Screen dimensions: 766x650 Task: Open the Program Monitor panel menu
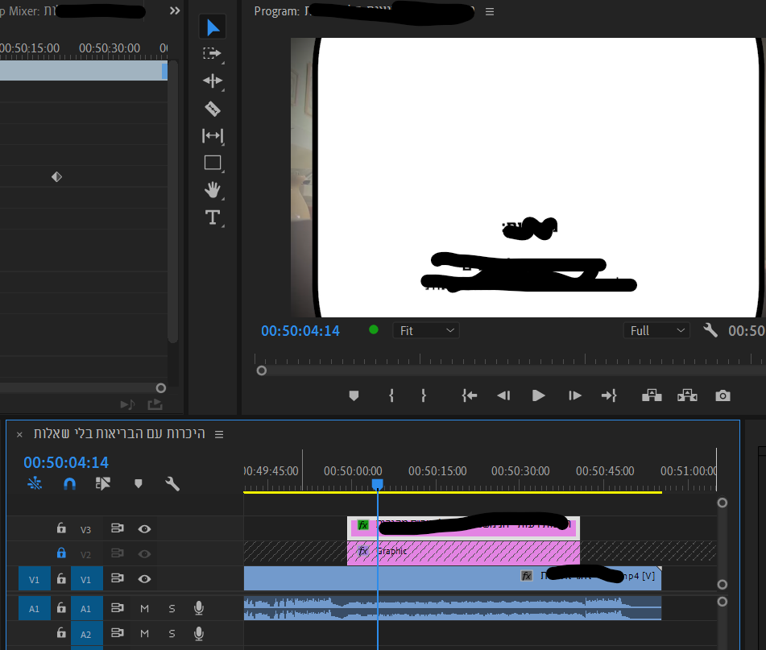(x=490, y=11)
